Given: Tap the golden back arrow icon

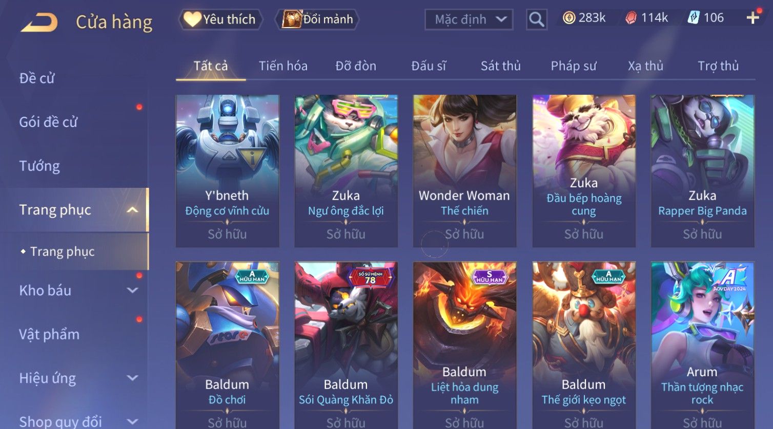Looking at the screenshot, I should (x=39, y=22).
